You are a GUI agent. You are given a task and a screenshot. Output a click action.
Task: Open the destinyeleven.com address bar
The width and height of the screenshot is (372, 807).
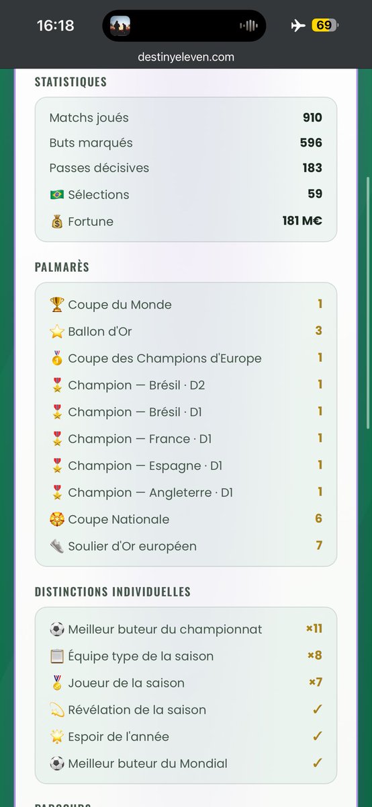[186, 57]
